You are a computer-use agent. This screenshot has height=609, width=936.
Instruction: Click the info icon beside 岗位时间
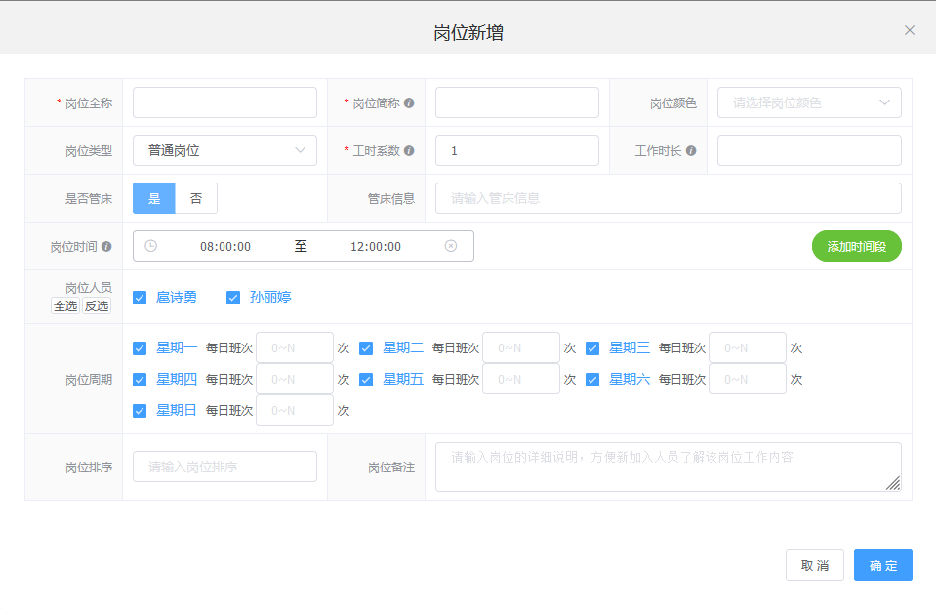pyautogui.click(x=106, y=247)
